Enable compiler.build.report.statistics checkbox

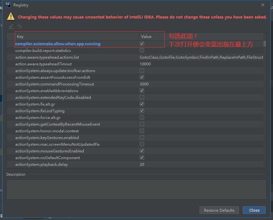click(x=142, y=50)
